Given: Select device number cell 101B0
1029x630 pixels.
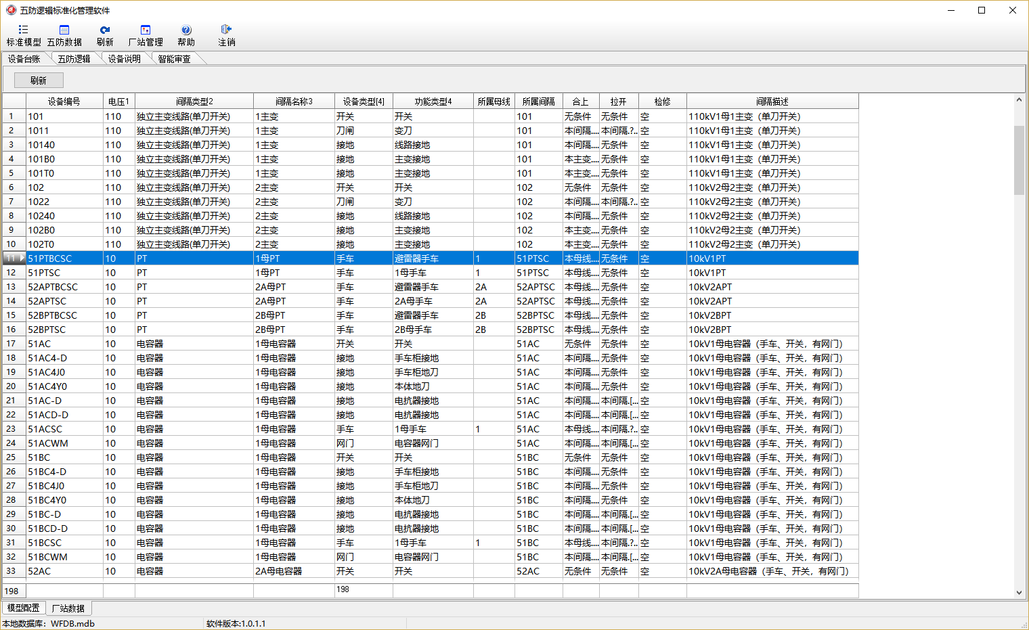Looking at the screenshot, I should [64, 159].
